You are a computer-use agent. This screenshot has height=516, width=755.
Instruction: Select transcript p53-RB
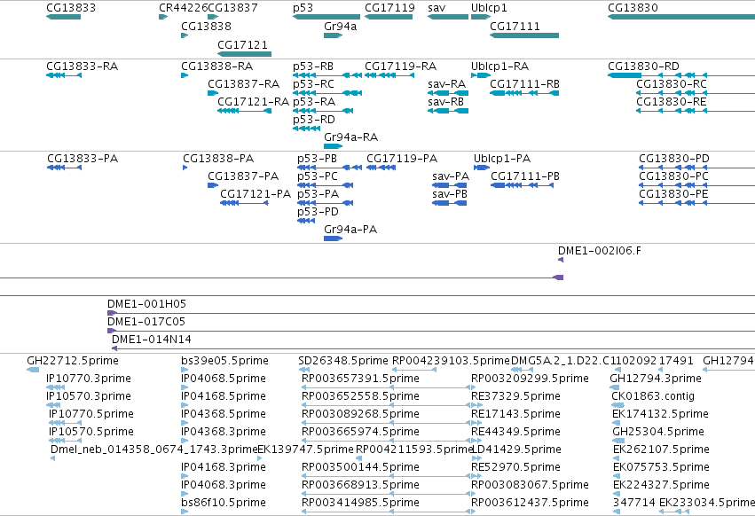327,75
